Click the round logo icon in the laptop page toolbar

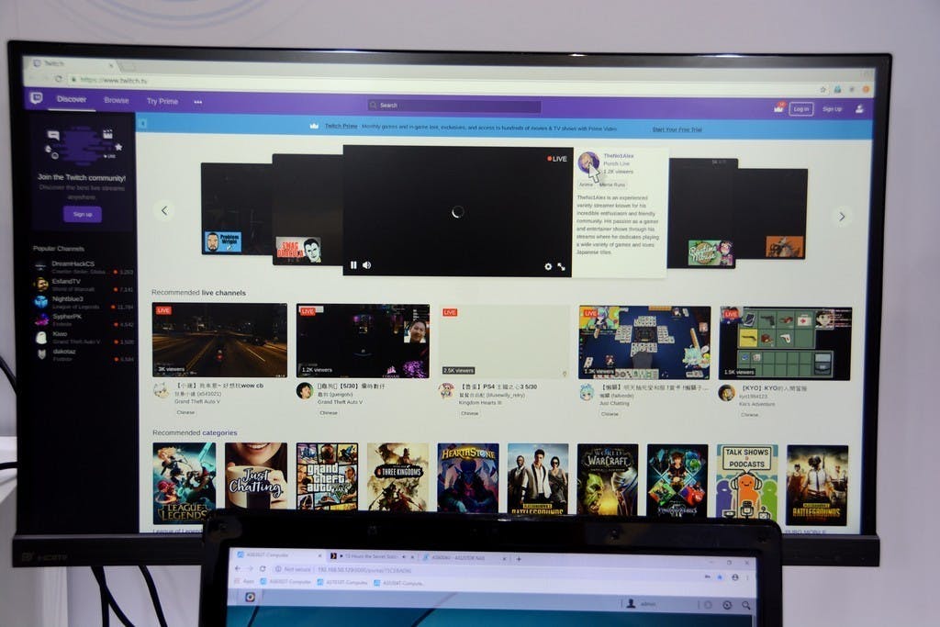[250, 597]
